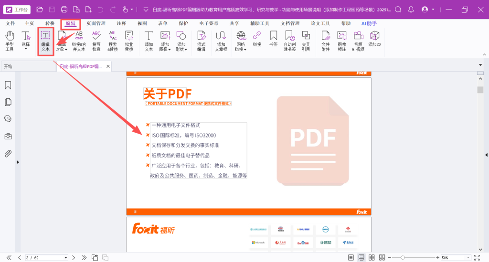Click Add Article Box (添加文章框)
The height and width of the screenshot is (262, 489).
coord(221,41)
